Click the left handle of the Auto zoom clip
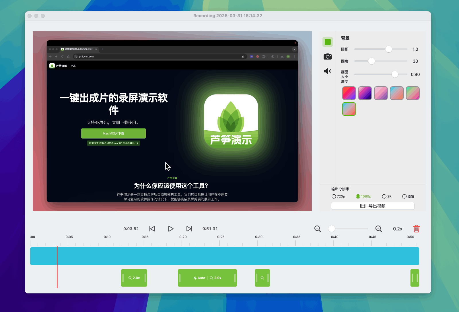Viewport: 459px width, 312px height. (180, 278)
